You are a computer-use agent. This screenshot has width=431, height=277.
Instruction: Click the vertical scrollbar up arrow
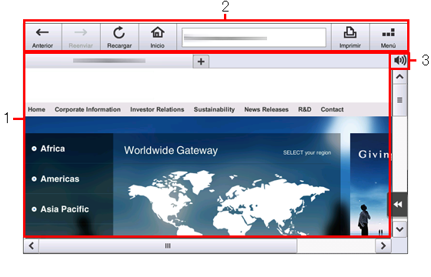pyautogui.click(x=399, y=77)
